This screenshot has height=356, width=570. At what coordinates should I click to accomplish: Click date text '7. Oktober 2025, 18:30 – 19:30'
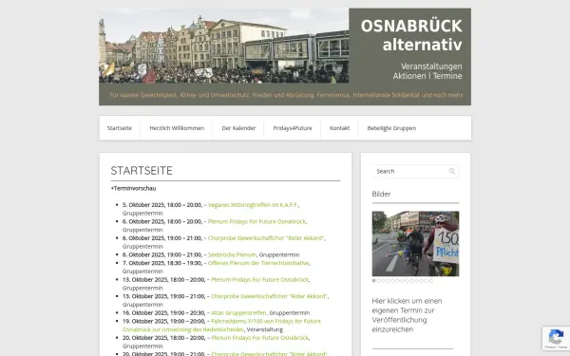tap(162, 263)
